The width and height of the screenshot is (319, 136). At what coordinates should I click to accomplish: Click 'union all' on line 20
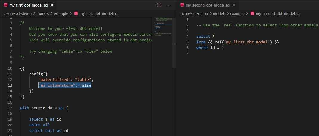click(x=39, y=125)
